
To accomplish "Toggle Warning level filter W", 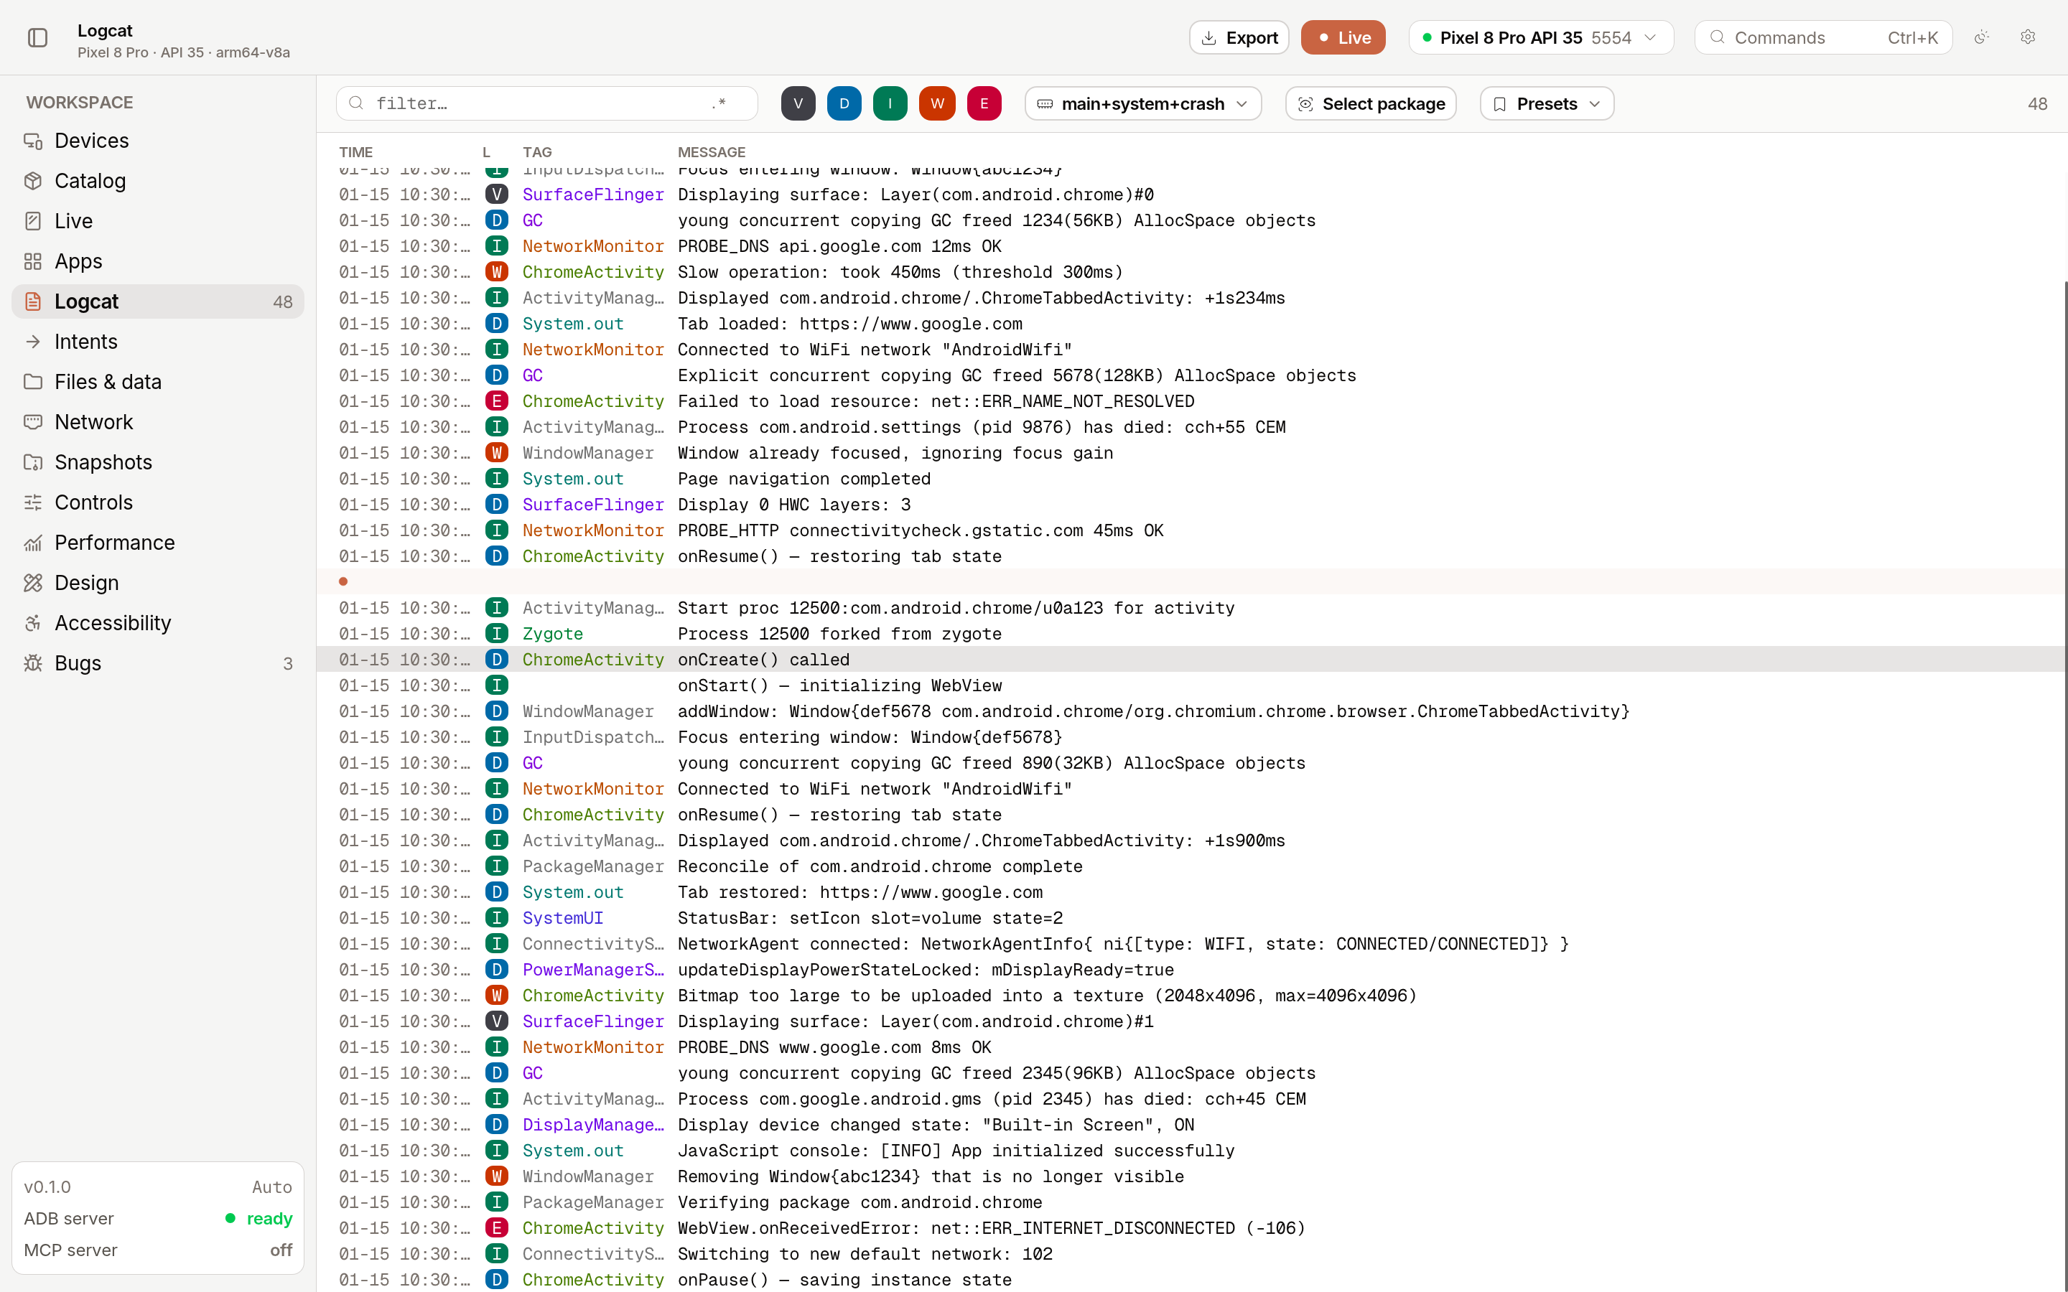I will [938, 103].
